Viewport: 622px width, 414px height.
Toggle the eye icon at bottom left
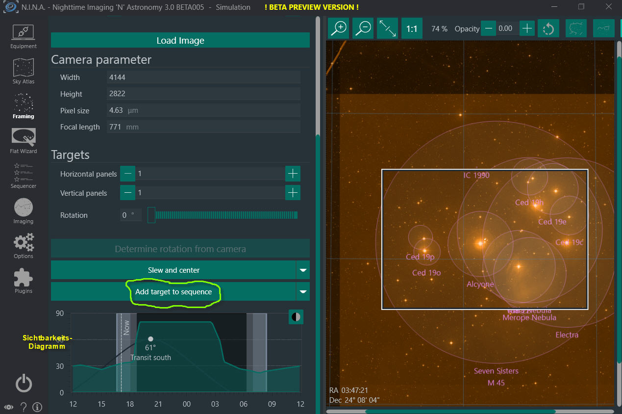point(9,407)
